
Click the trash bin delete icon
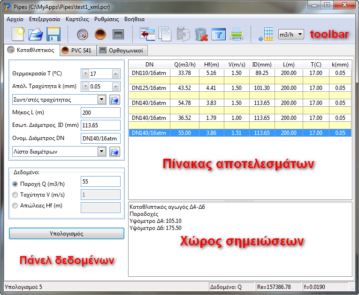tap(201, 35)
